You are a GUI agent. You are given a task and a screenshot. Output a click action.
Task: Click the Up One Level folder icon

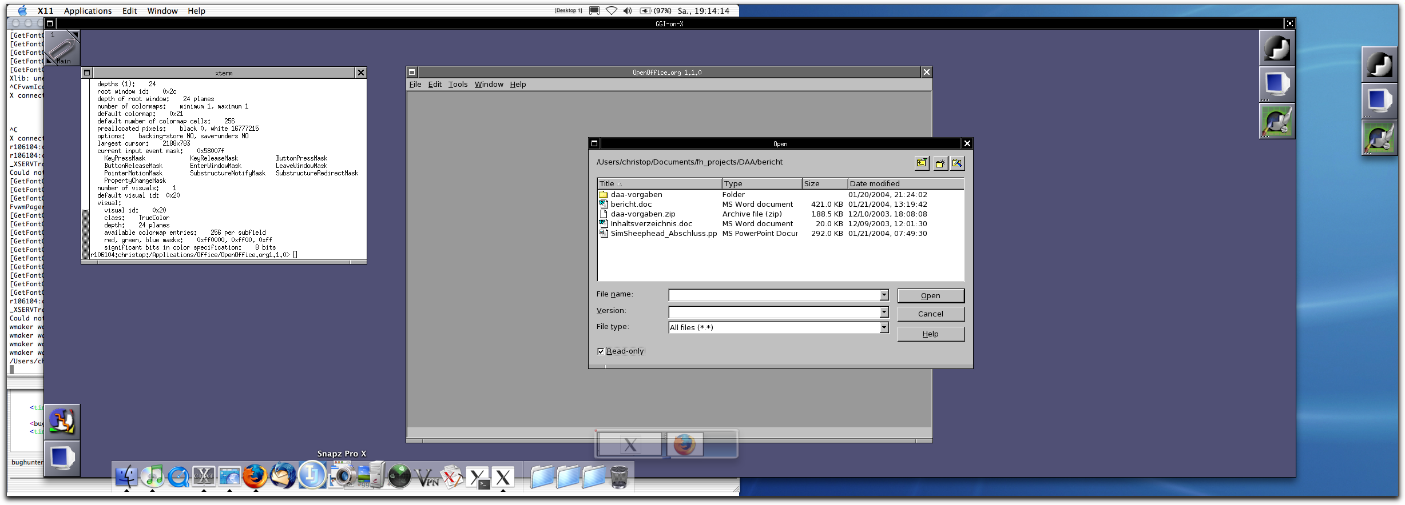click(922, 163)
